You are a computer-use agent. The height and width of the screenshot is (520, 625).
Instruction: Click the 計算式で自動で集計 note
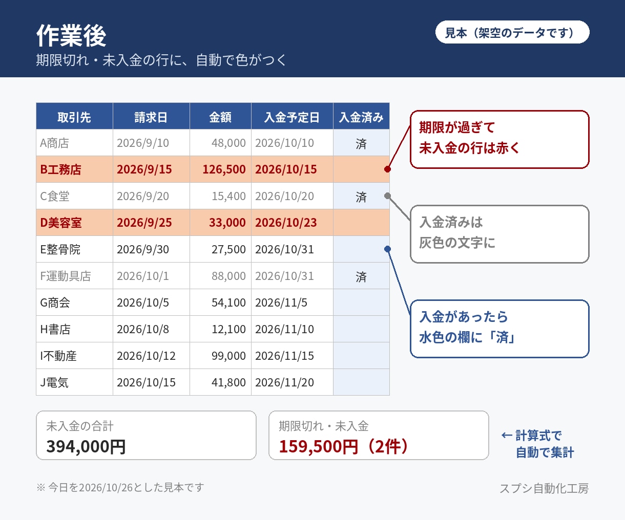click(537, 444)
